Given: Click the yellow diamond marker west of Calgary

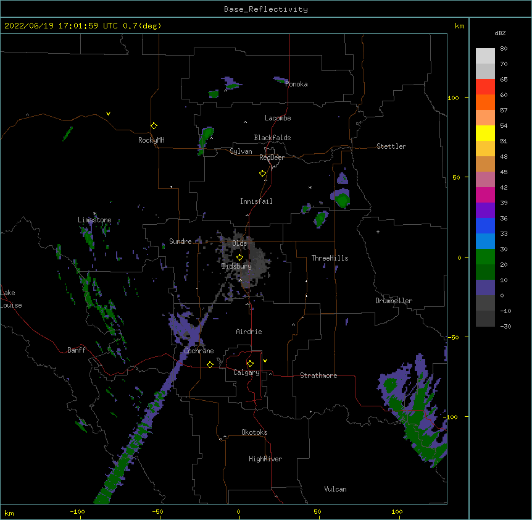Looking at the screenshot, I should [x=210, y=364].
